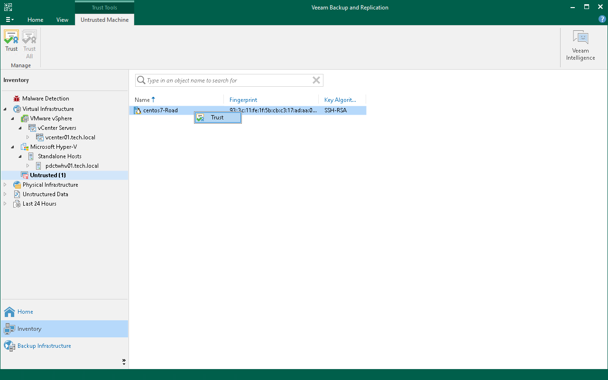Screen dimensions: 608x380
Task: Expand the vcenter01.tech.local node
Action: tap(28, 137)
